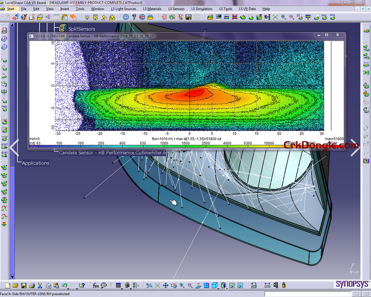This screenshot has width=371, height=297.
Task: Click the left arrow for previous sensor view
Action: click(14, 147)
